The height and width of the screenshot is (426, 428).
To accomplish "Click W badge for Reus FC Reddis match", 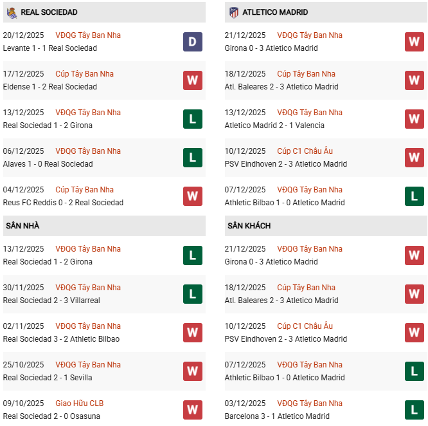I will click(192, 196).
